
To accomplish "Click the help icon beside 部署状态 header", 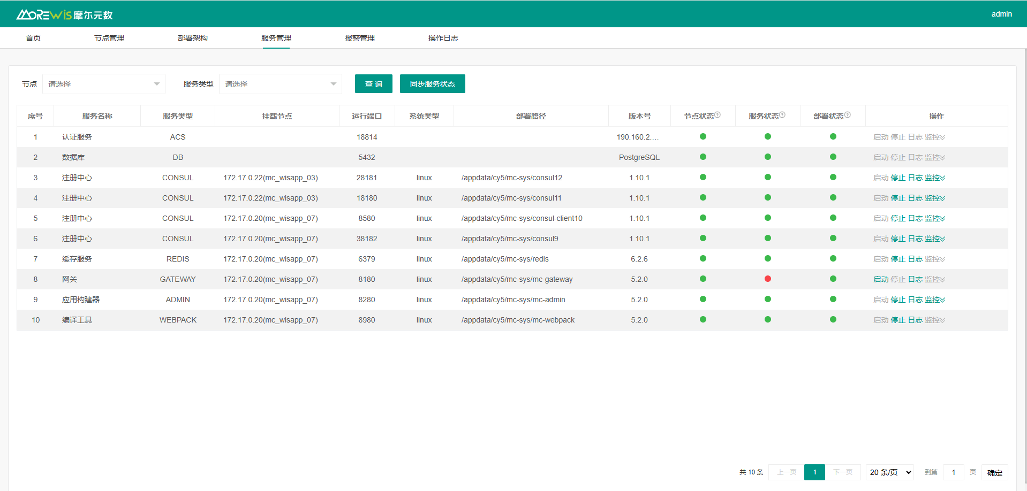I will coord(848,115).
